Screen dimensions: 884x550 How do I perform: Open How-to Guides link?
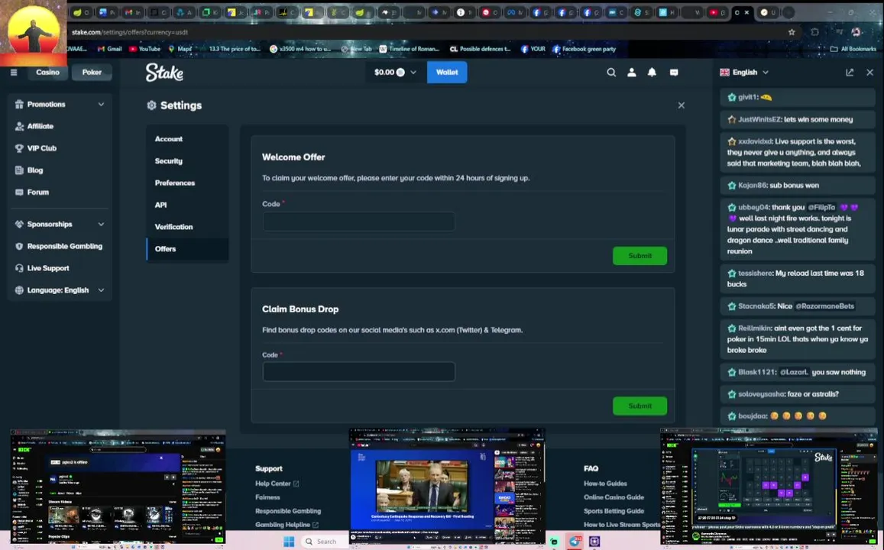tap(605, 484)
